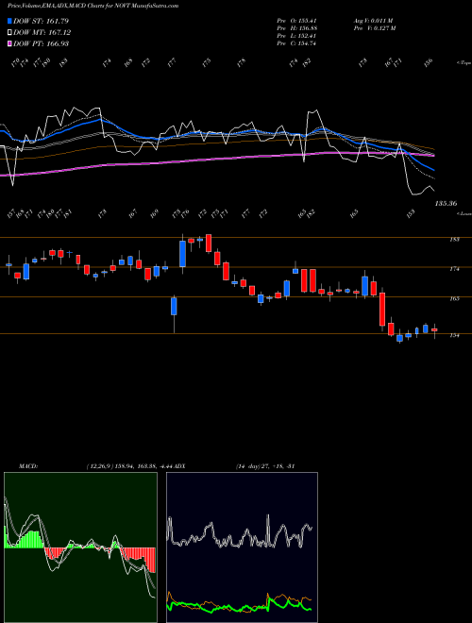Click the 174 price level label on right axis

(455, 269)
